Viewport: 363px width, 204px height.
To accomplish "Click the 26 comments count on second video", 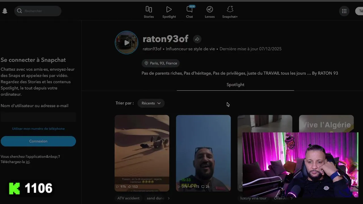I will 205,187.
